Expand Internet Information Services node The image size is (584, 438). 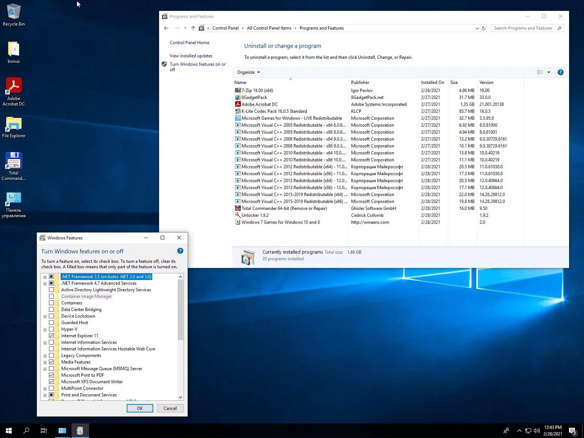[x=45, y=343]
